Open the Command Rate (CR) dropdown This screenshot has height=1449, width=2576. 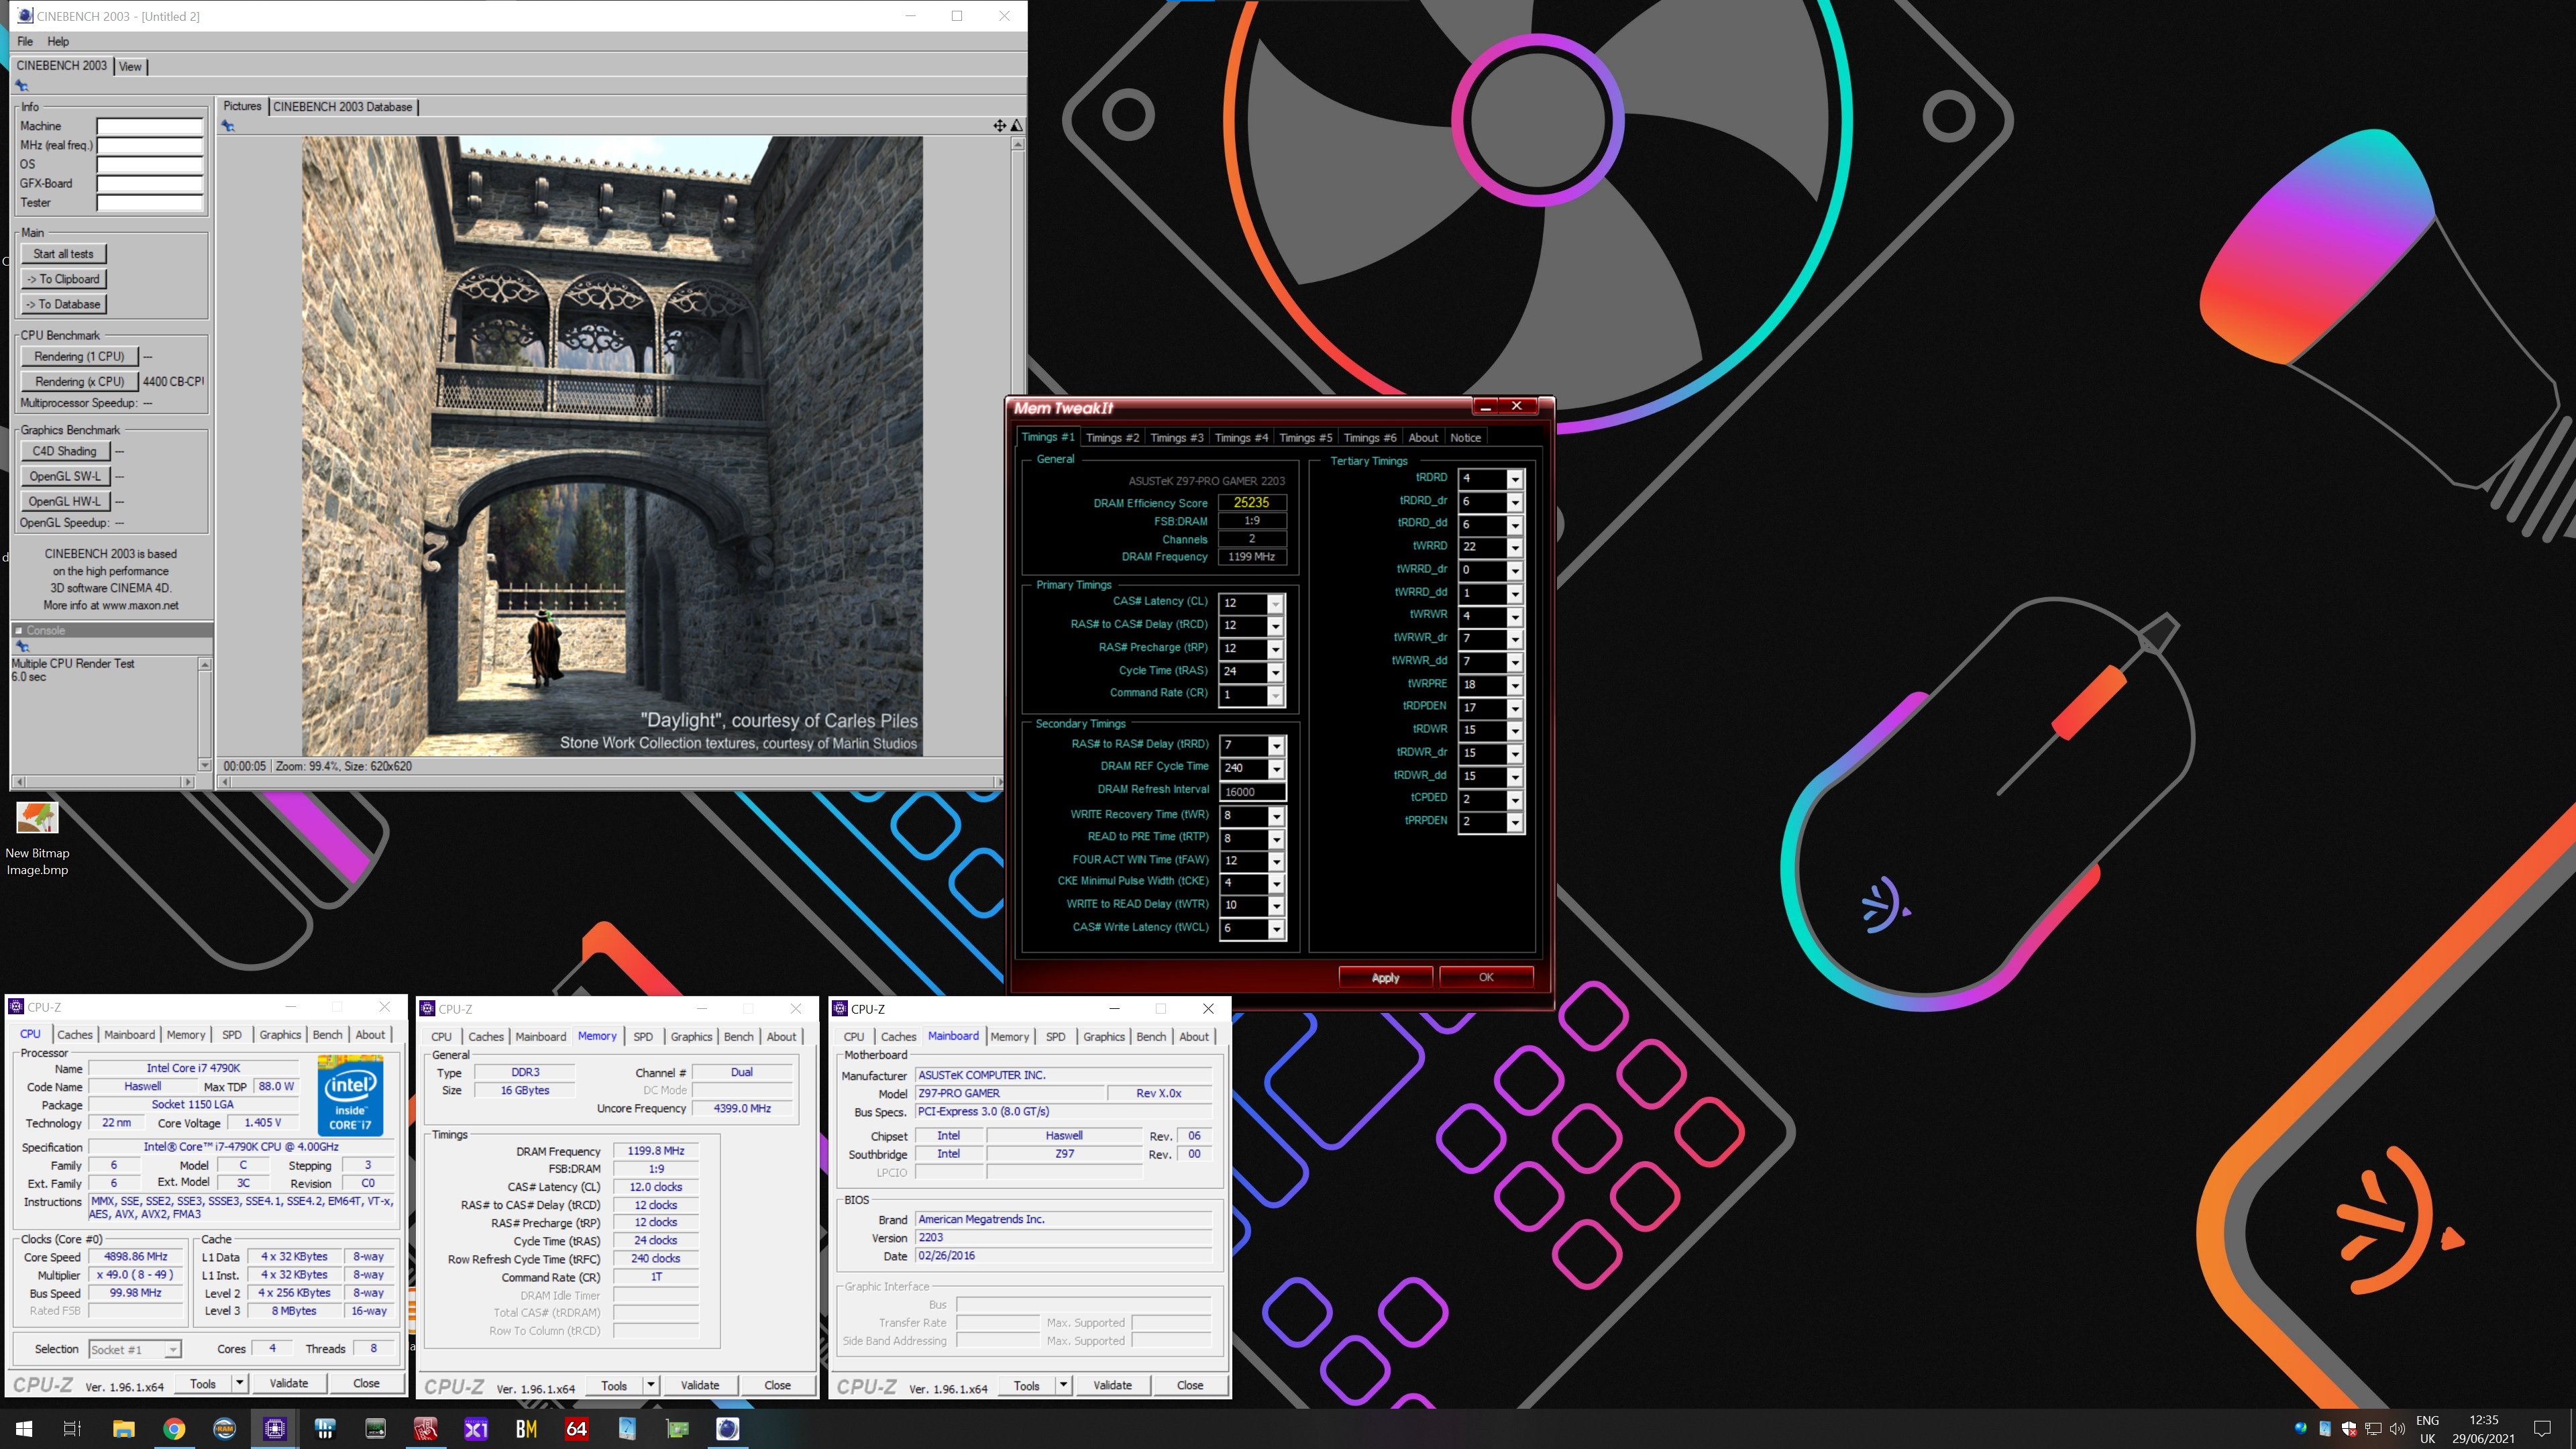point(1275,695)
